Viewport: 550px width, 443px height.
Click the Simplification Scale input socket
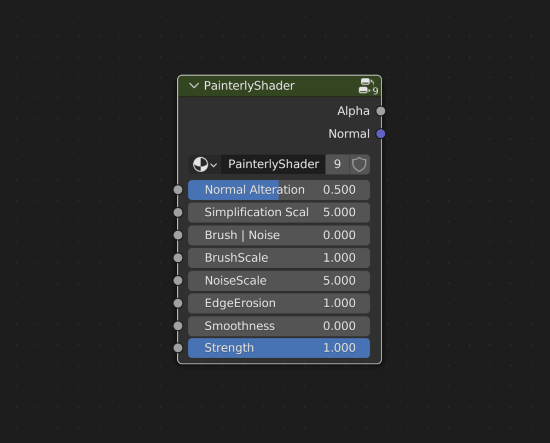(x=178, y=212)
